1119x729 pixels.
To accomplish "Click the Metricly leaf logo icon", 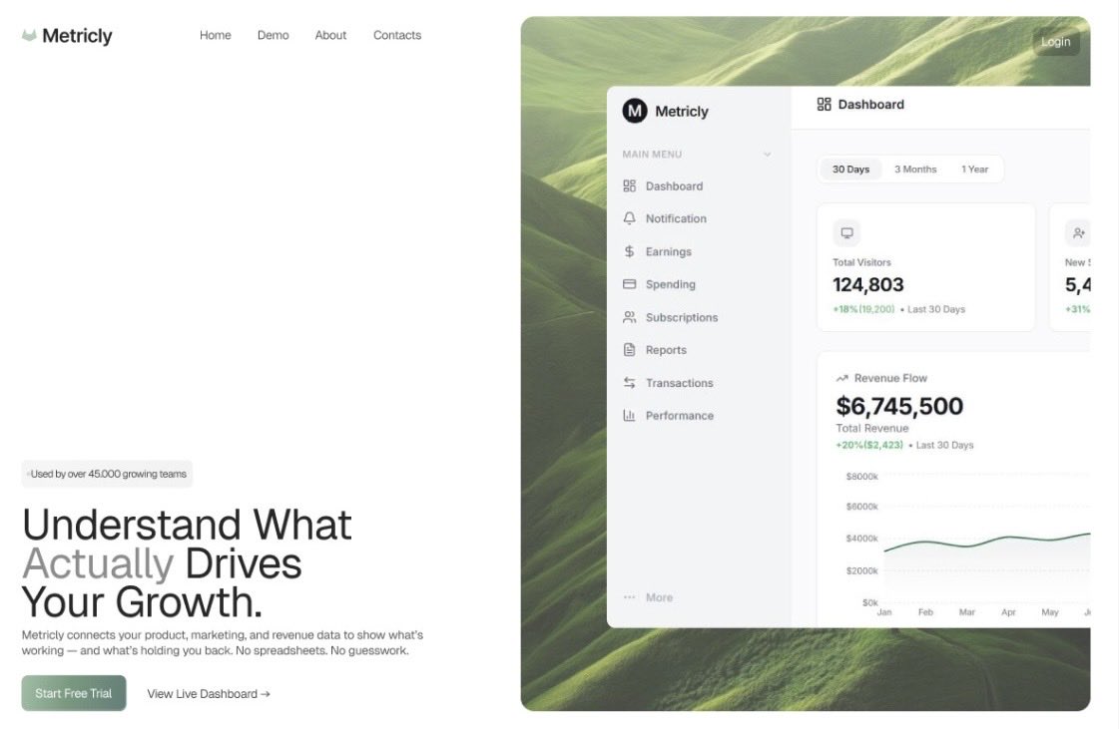I will 29,35.
